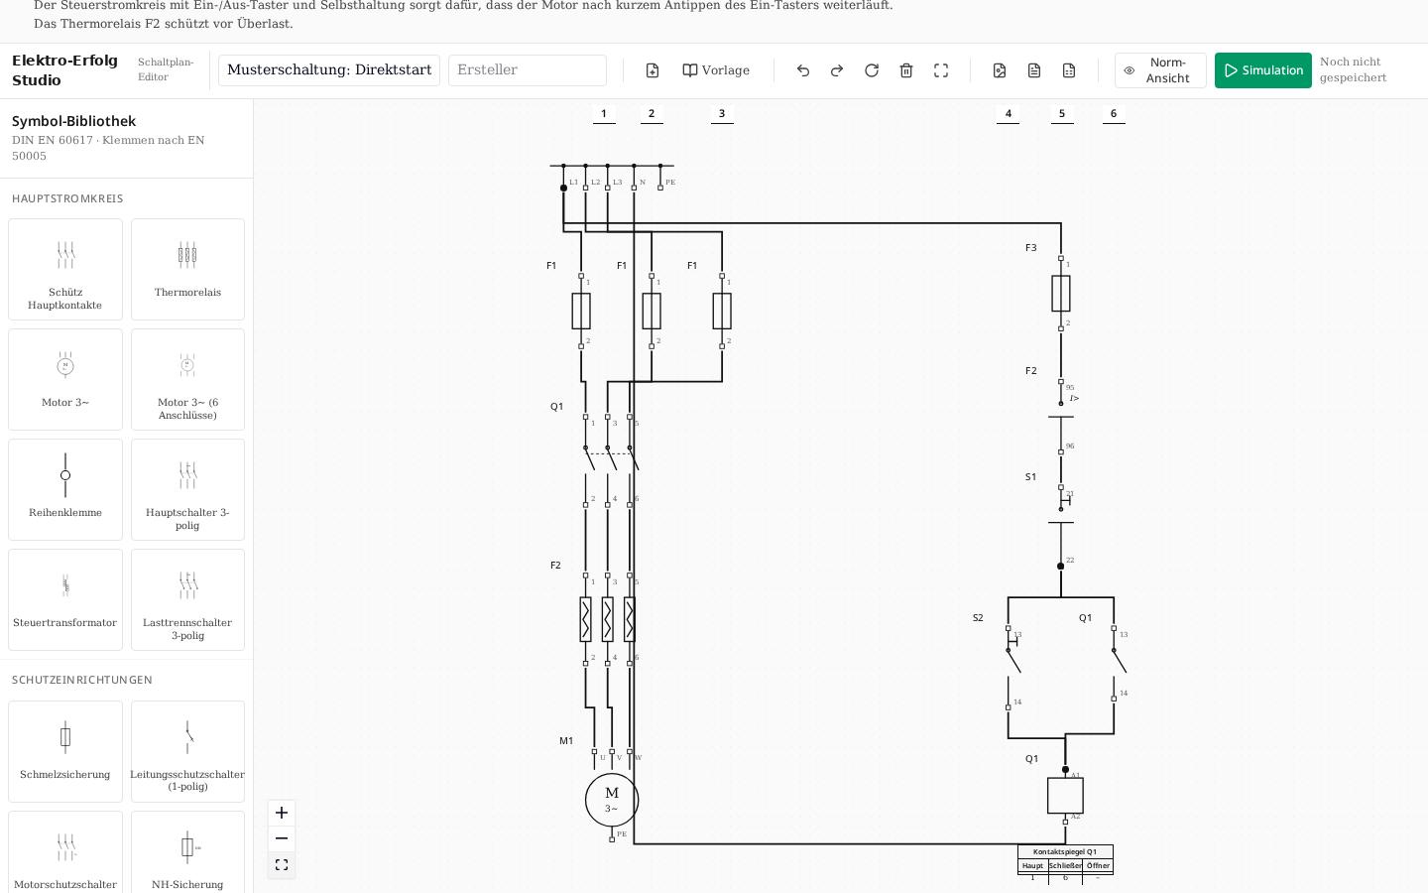Screen dimensions: 1428x893
Task: Click the new file icon in toolbar
Action: click(x=653, y=70)
